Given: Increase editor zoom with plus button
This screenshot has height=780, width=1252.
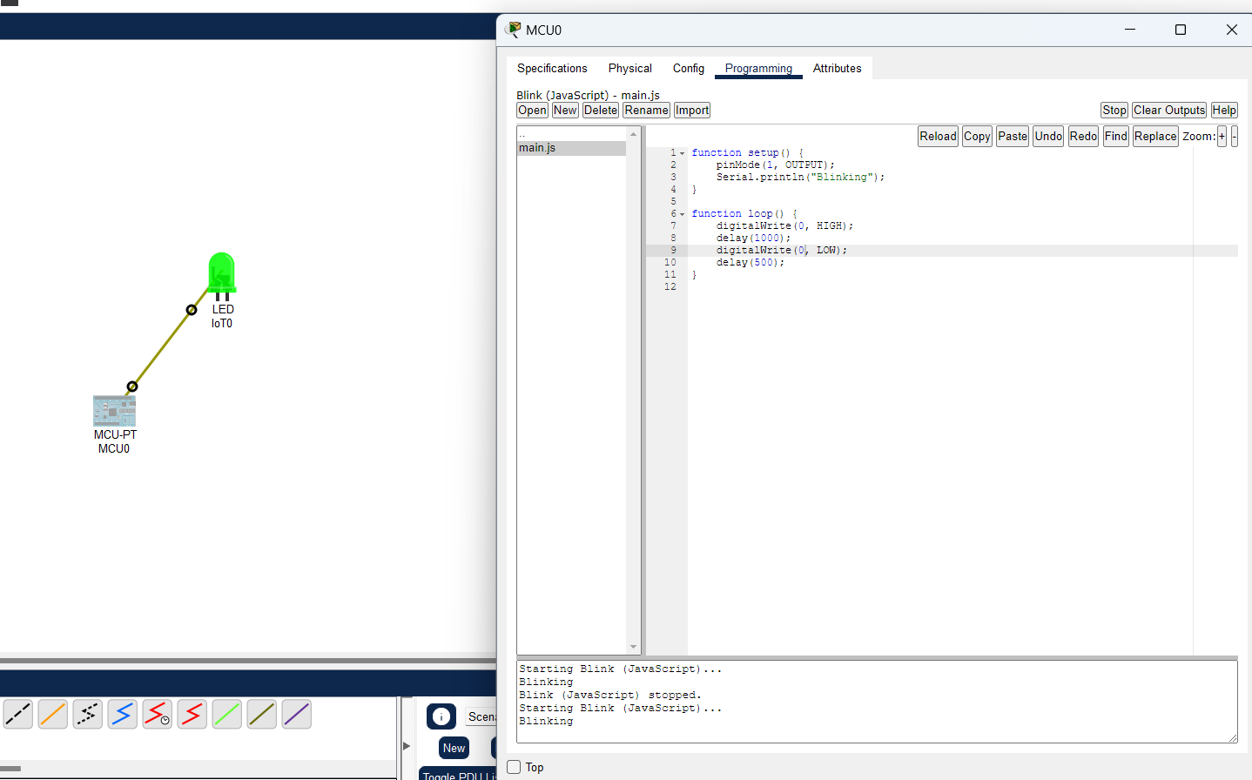Looking at the screenshot, I should point(1222,136).
